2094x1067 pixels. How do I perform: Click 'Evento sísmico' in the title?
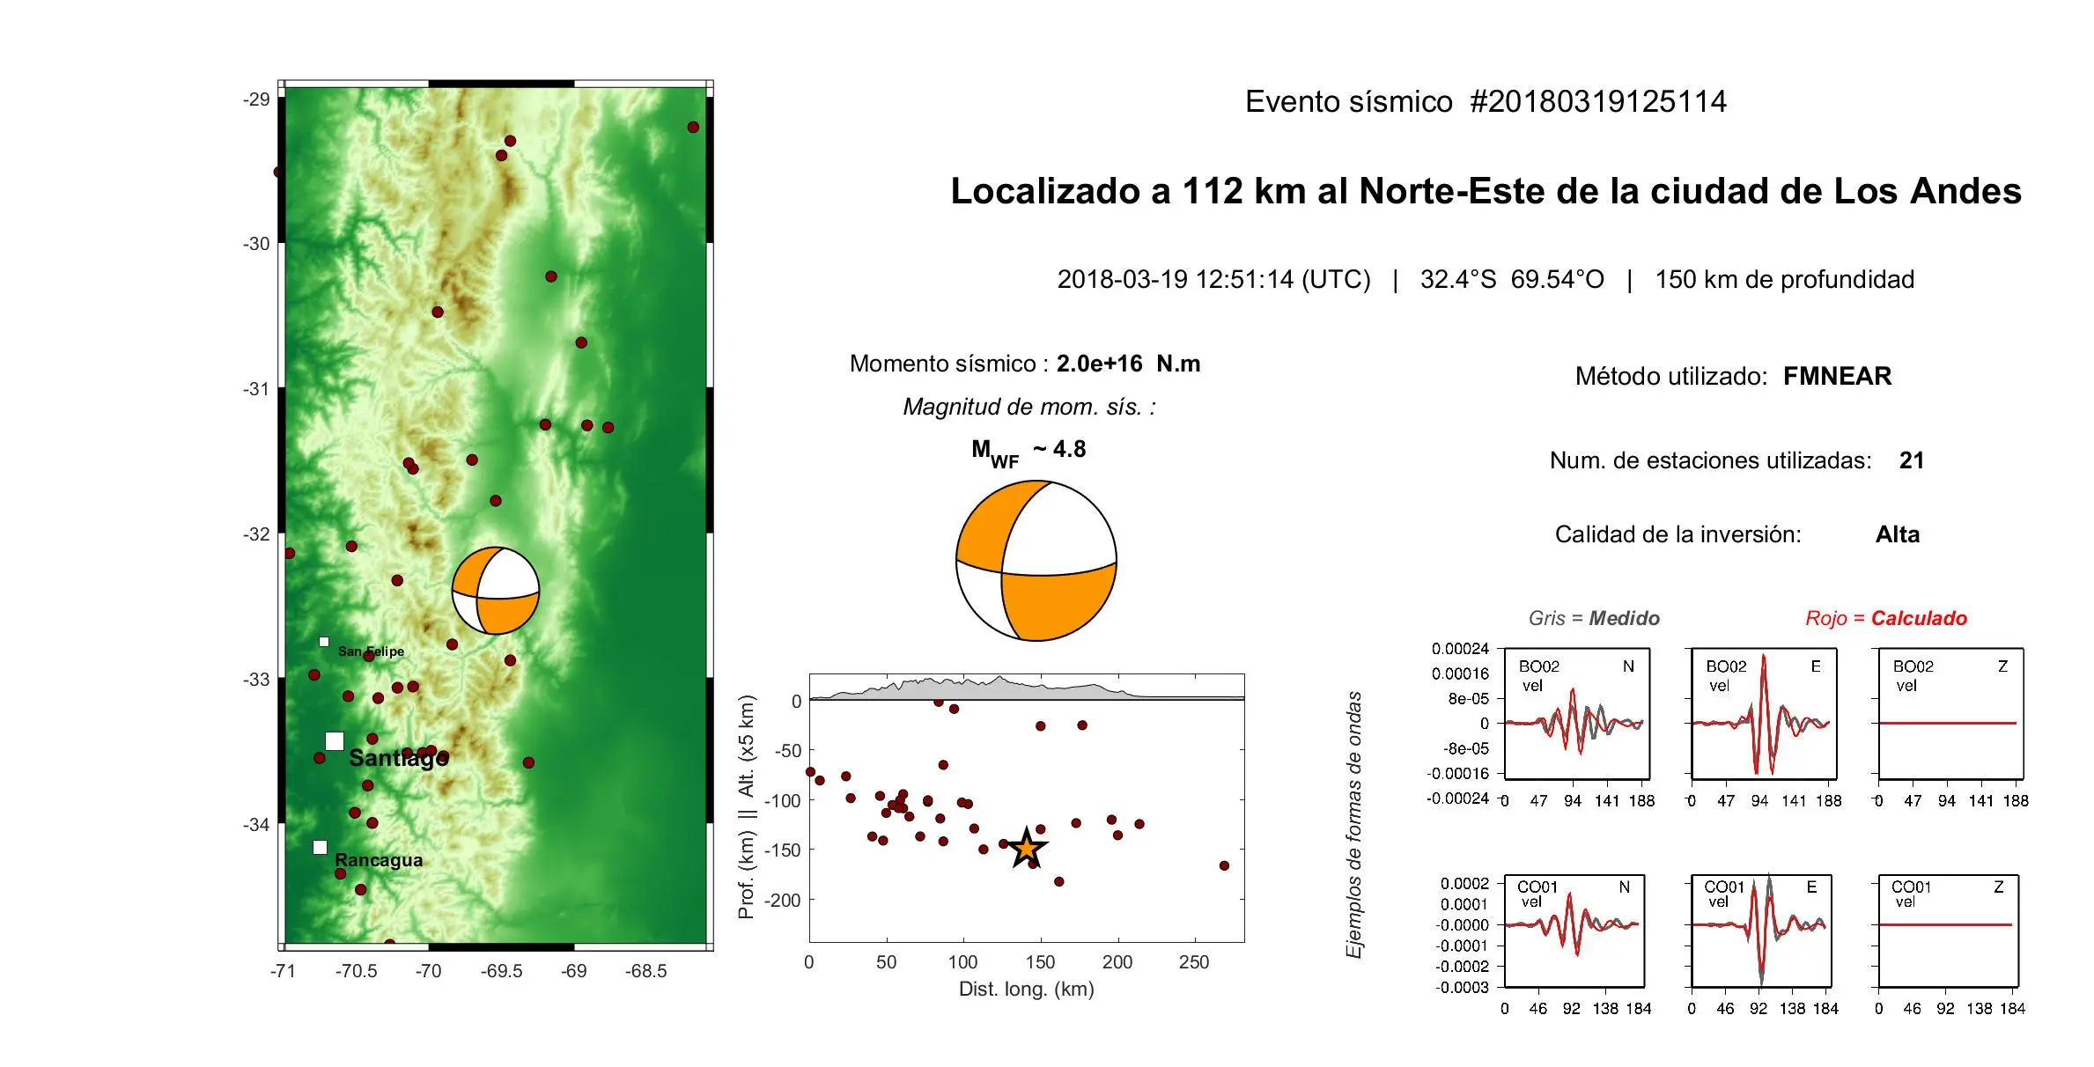click(x=1348, y=101)
